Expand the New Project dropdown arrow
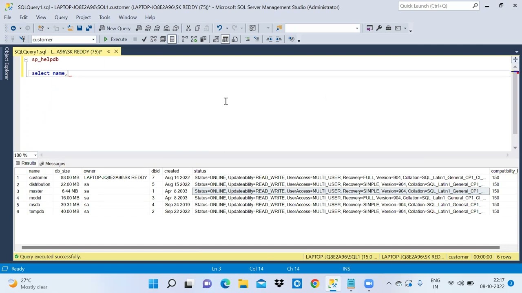This screenshot has width=522, height=293. coord(48,28)
